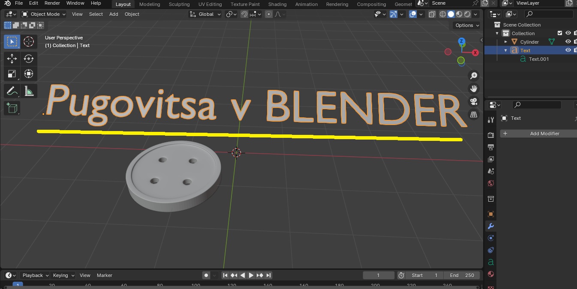Select the Annotate tool
This screenshot has width=577, height=289.
(12, 91)
